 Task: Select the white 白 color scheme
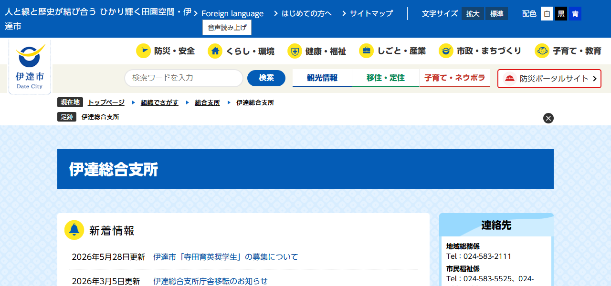coord(547,14)
